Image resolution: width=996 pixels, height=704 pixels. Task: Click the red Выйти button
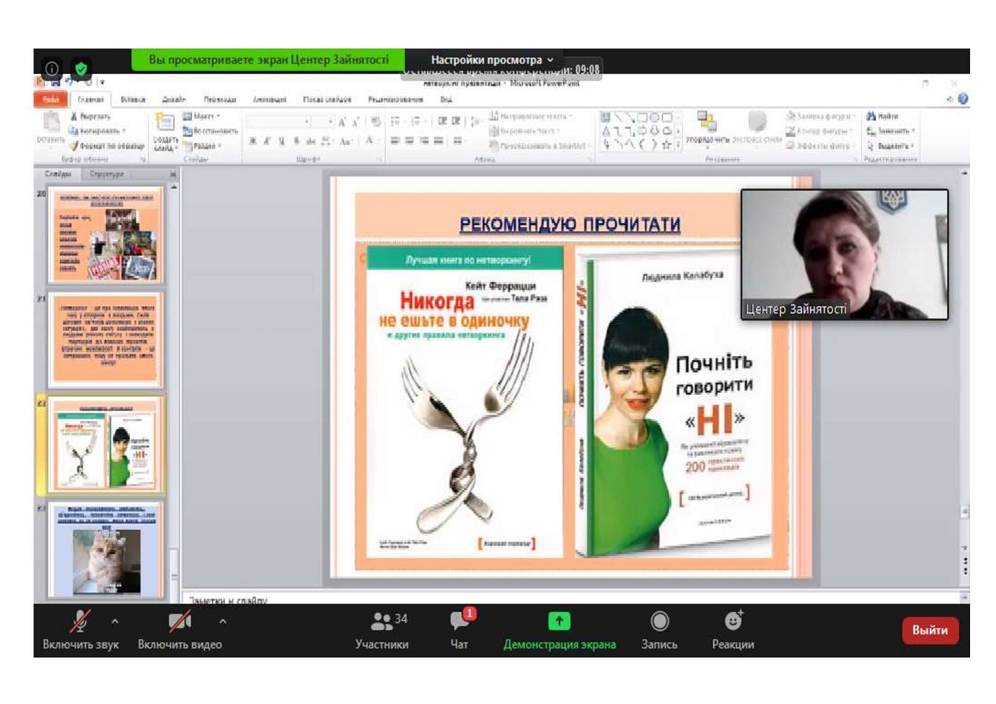(x=929, y=630)
